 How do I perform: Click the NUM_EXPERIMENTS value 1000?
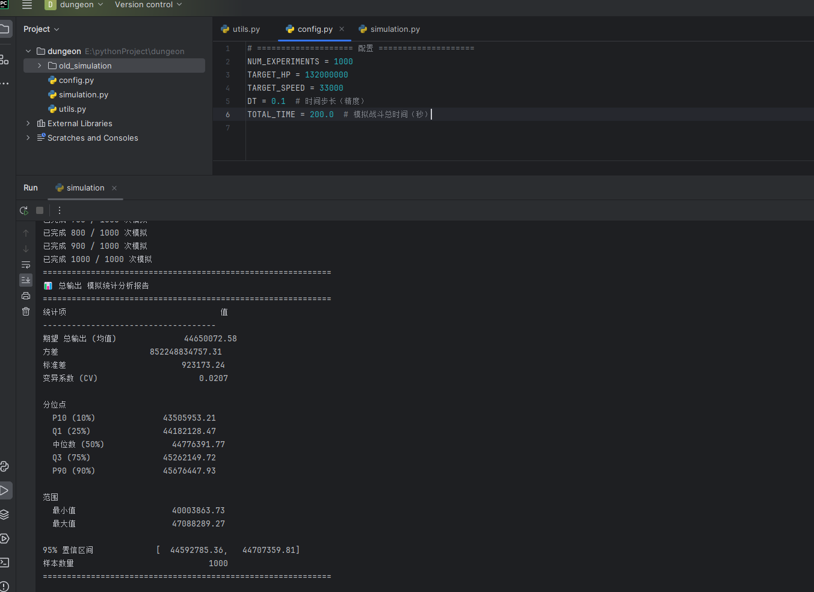(x=344, y=61)
